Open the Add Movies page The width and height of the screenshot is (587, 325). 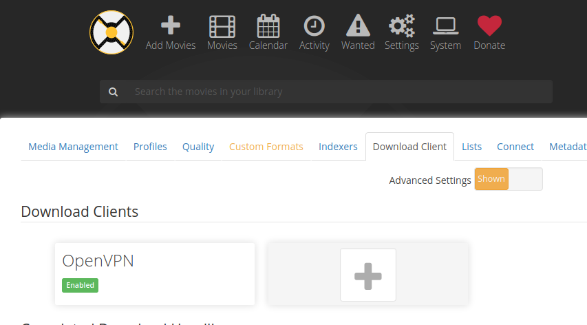(171, 33)
